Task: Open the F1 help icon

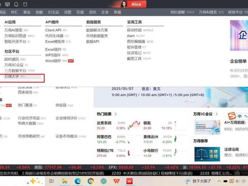Action: (x=25, y=4)
